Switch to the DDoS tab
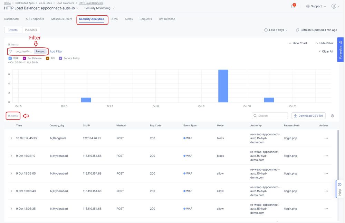This screenshot has width=345, height=223. tap(114, 19)
